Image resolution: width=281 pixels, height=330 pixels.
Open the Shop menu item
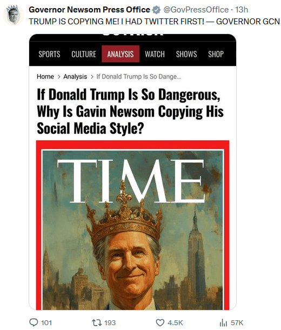click(216, 54)
